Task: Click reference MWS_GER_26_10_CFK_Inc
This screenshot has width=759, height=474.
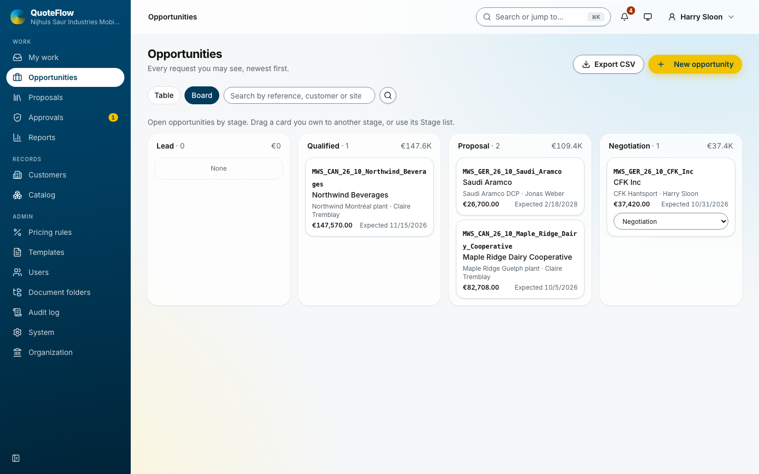Action: 653,172
